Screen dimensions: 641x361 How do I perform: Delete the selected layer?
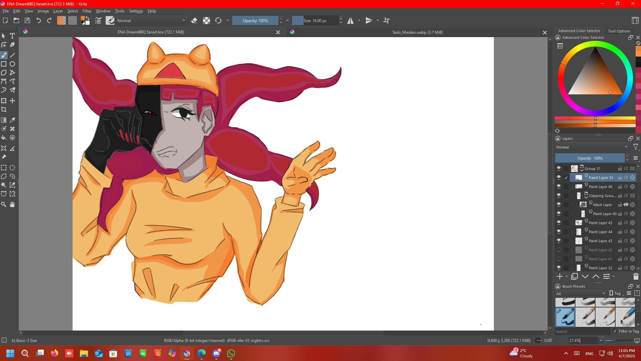[636, 276]
